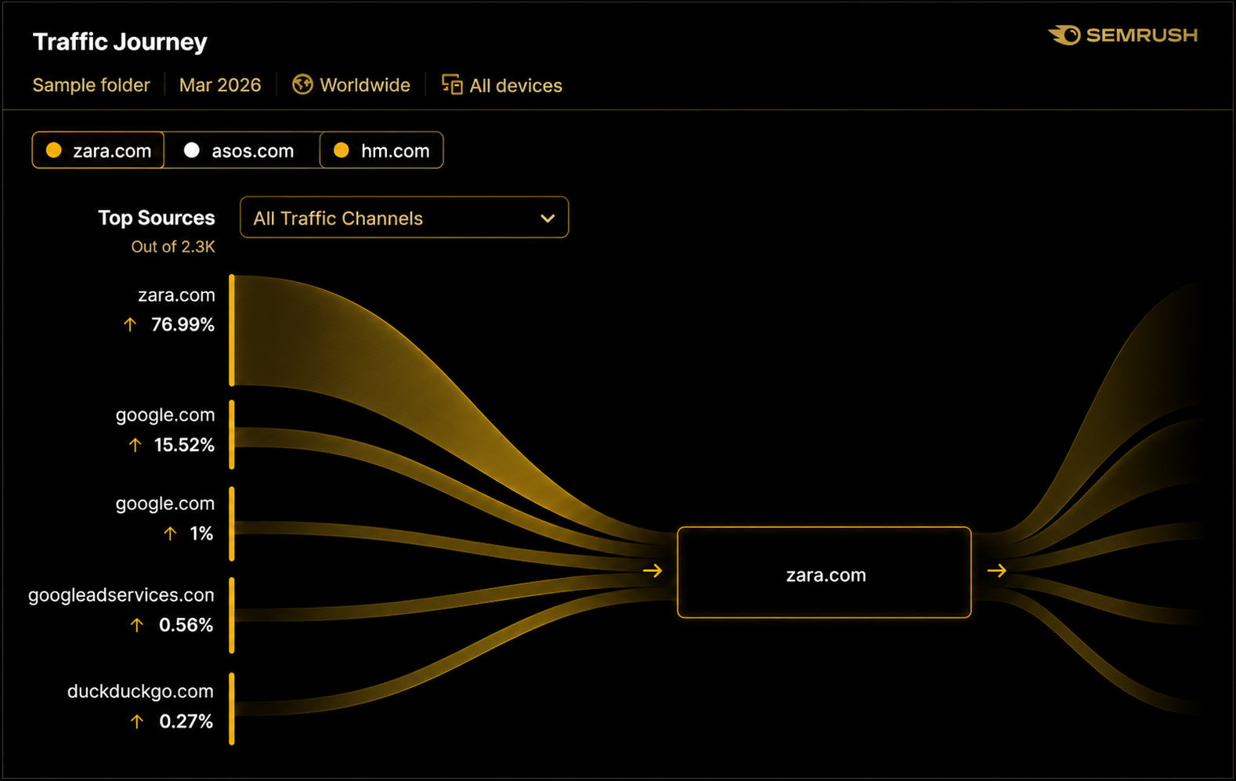Select the hm.com tab
This screenshot has height=781, width=1236.
coord(381,150)
